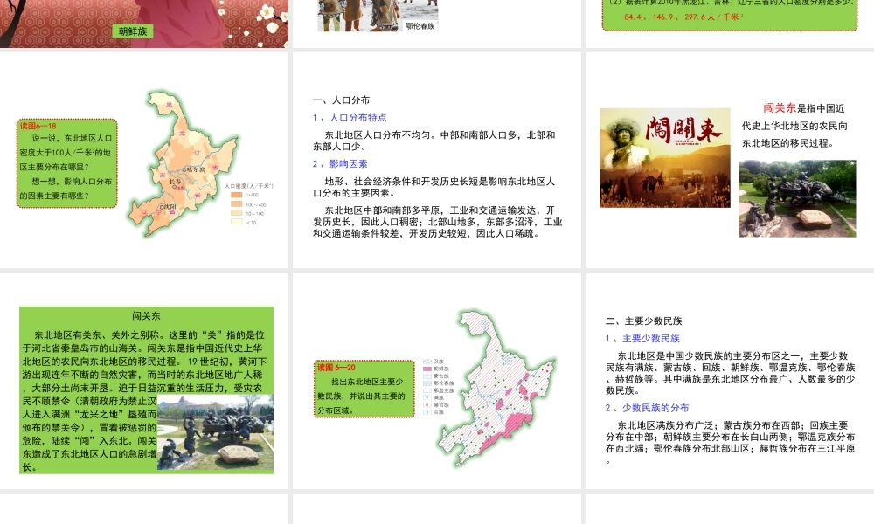
Task: Click the text 想一想，影响人口分布
Action: tap(72, 182)
